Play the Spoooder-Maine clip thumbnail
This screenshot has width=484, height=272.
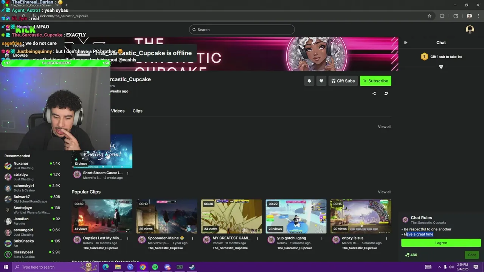[x=167, y=216]
